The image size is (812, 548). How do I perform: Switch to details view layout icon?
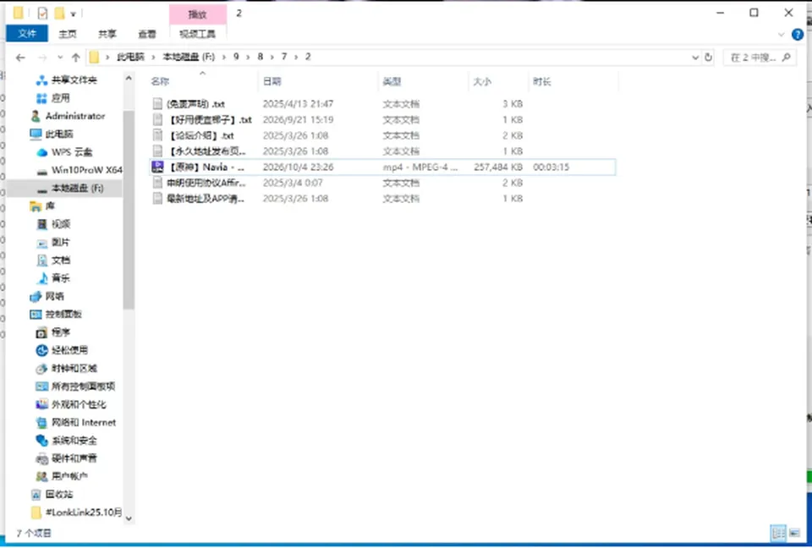[778, 533]
